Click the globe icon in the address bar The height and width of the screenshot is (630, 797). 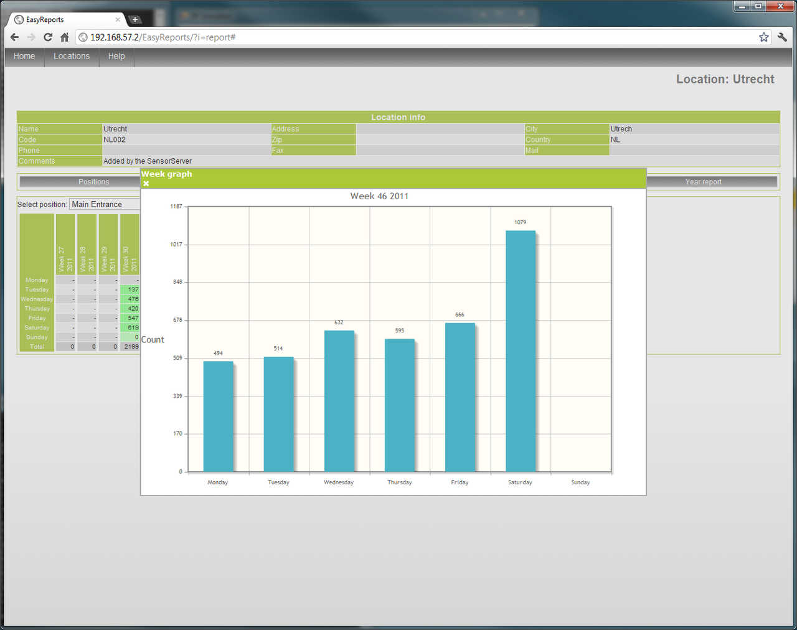click(x=82, y=37)
